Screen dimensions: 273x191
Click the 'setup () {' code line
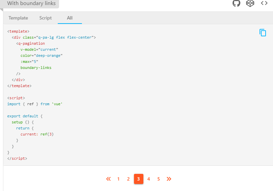[x=22, y=122]
